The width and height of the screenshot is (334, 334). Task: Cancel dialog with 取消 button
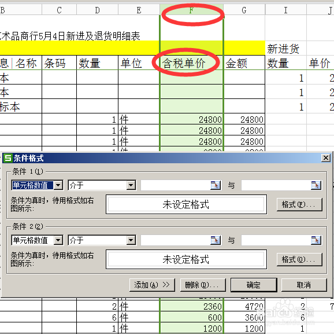(304, 285)
